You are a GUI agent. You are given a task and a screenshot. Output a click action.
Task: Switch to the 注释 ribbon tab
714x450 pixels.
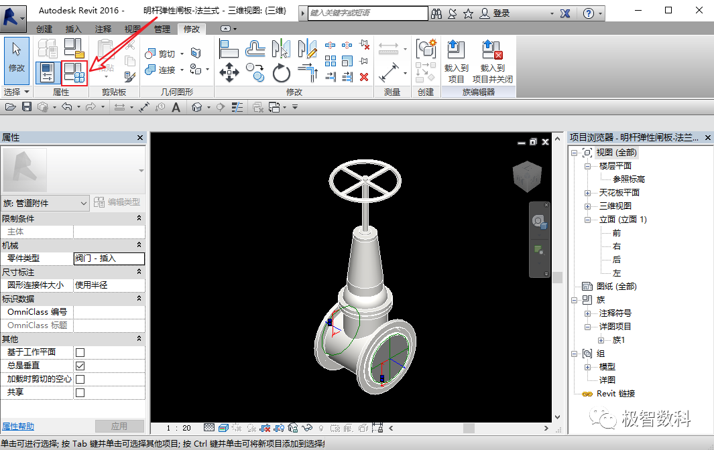tap(103, 29)
